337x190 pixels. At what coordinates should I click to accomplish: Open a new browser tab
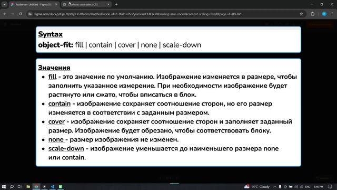(116, 4)
